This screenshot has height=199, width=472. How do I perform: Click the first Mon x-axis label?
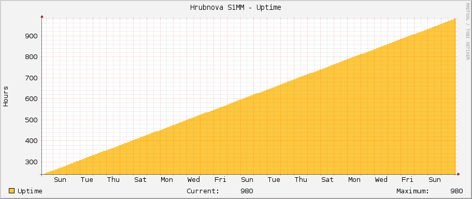click(x=167, y=180)
